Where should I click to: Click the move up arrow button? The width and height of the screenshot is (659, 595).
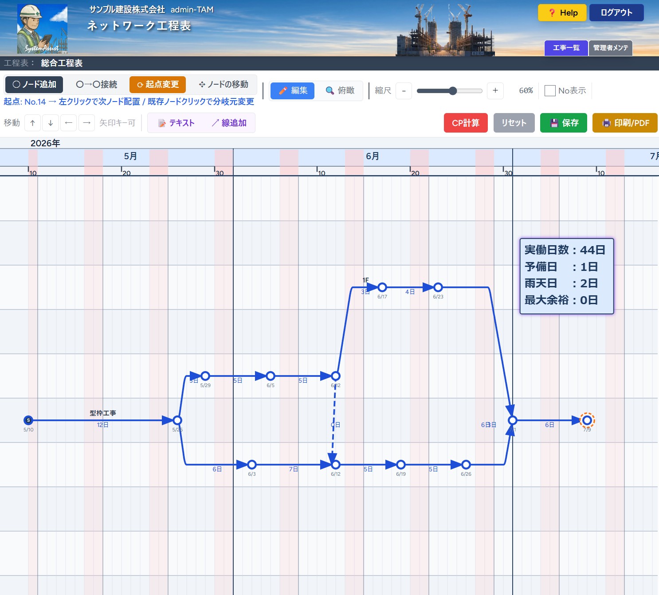point(32,123)
